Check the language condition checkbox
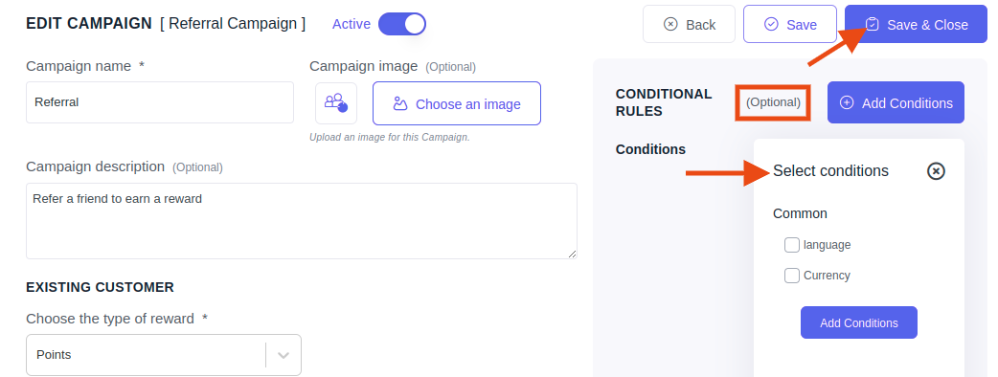This screenshot has height=377, width=998. coord(792,245)
